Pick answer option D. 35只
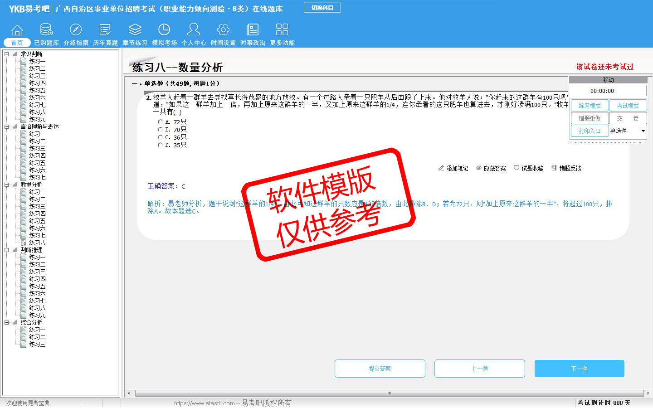Screen dimensions: 653x408 (x=160, y=145)
